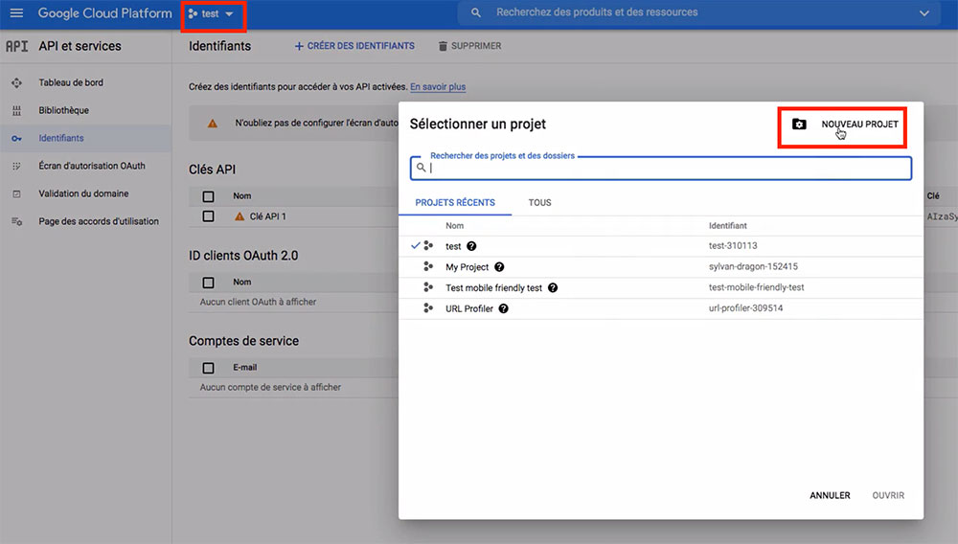Focus the products and resources search field
Image resolution: width=958 pixels, height=544 pixels.
[x=699, y=12]
